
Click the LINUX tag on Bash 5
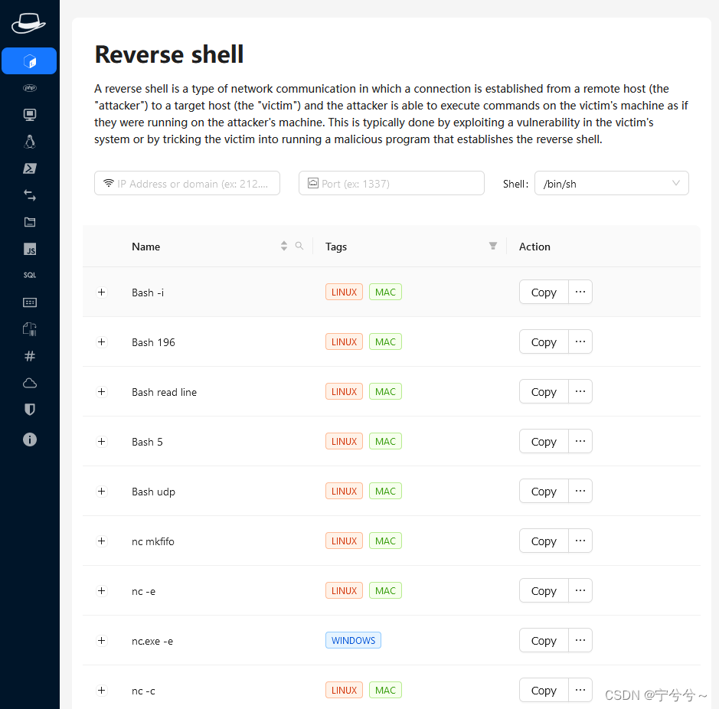pyautogui.click(x=344, y=441)
